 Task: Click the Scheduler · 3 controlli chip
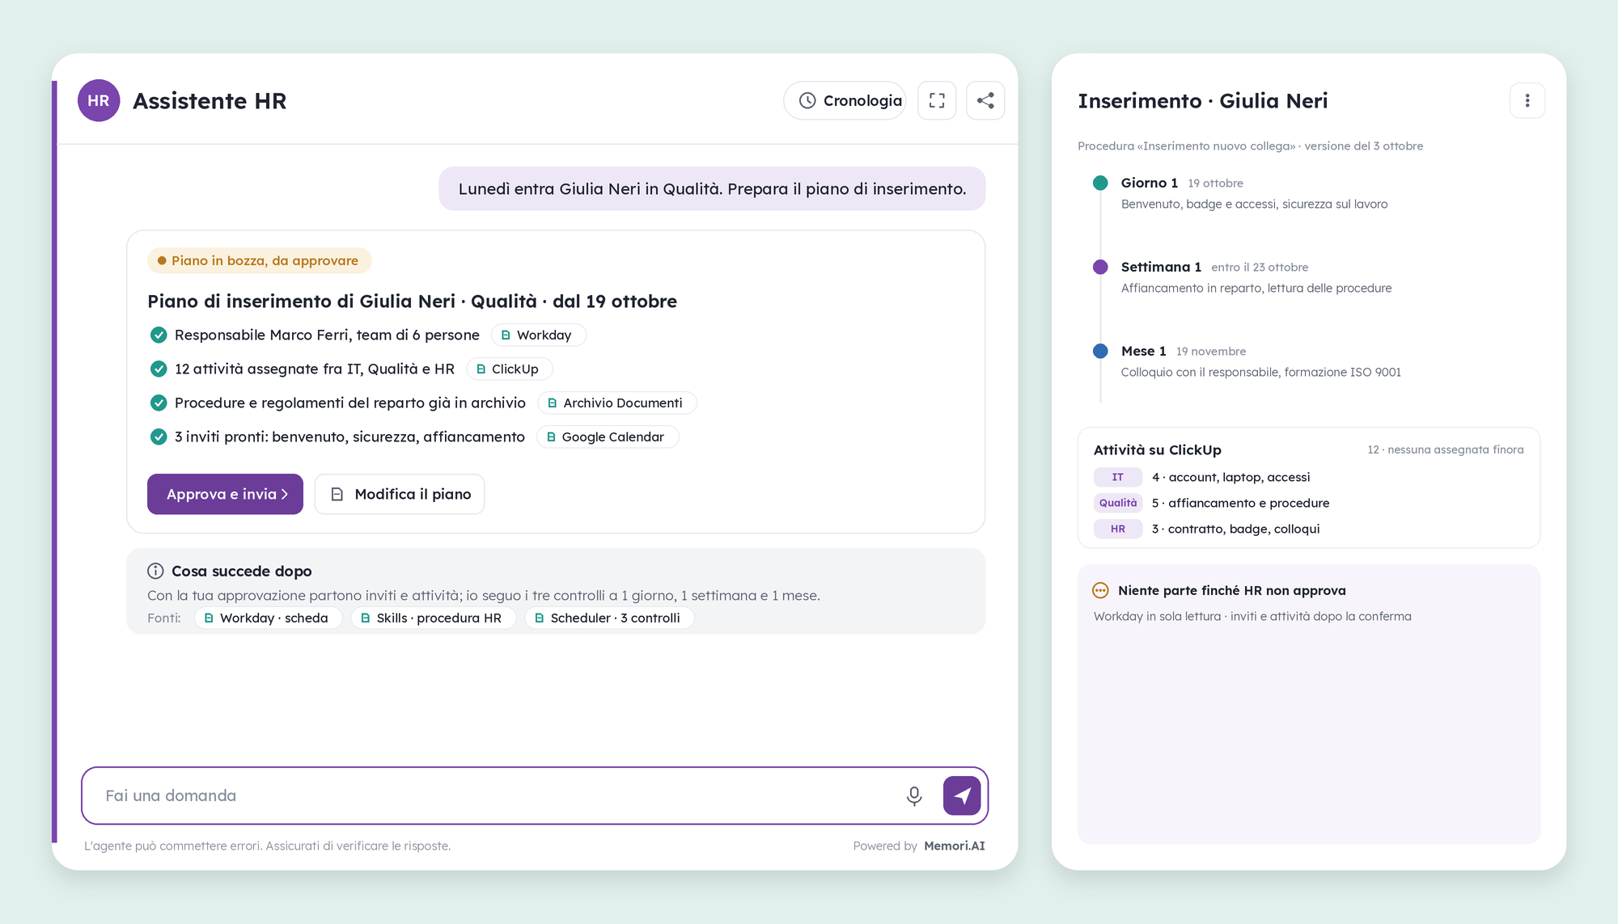point(609,618)
